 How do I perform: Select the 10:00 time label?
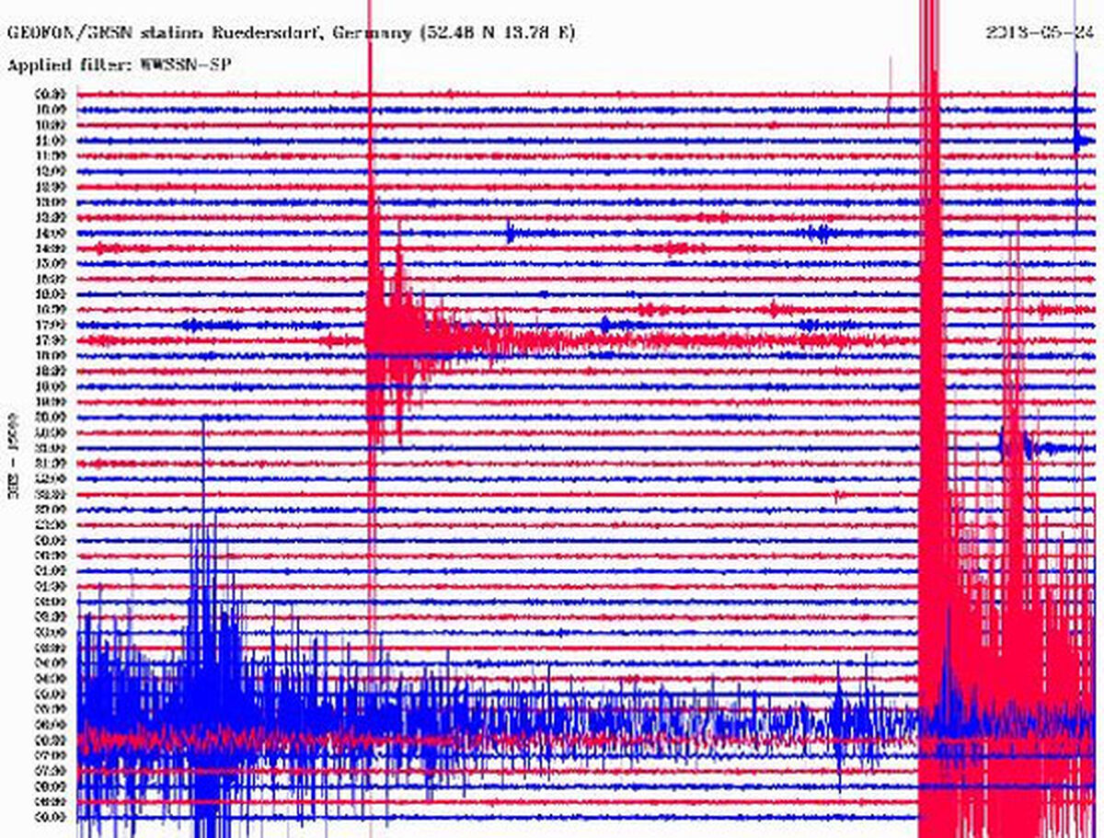50,109
